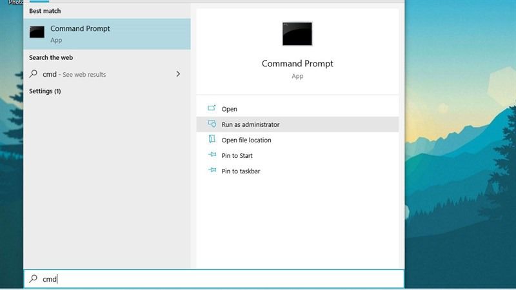Select Run as administrator

pyautogui.click(x=297, y=124)
